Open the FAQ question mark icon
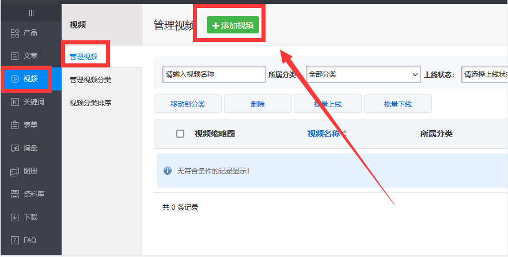This screenshot has width=508, height=257. pyautogui.click(x=15, y=240)
